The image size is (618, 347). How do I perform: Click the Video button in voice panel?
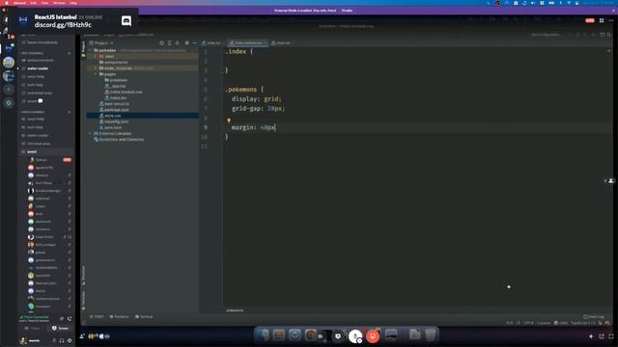(x=33, y=328)
